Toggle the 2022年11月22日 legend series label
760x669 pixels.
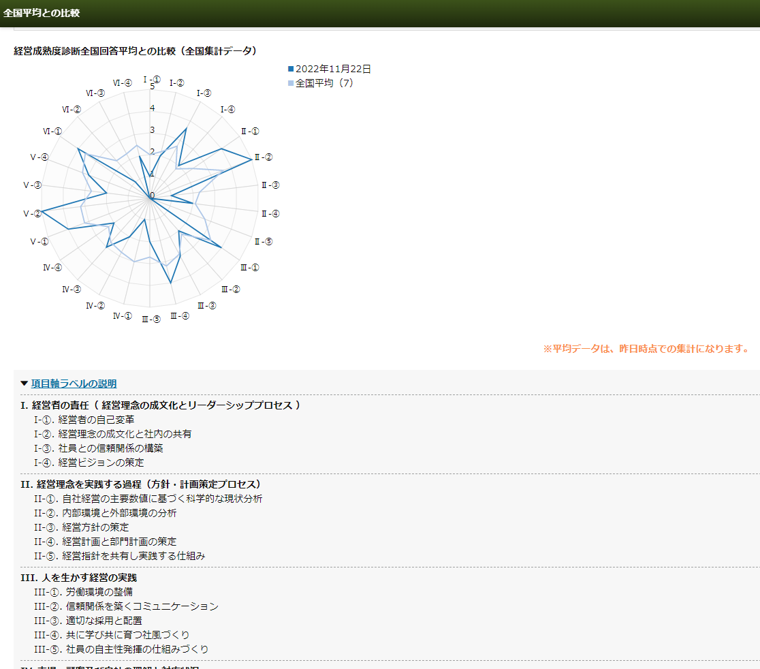point(333,69)
